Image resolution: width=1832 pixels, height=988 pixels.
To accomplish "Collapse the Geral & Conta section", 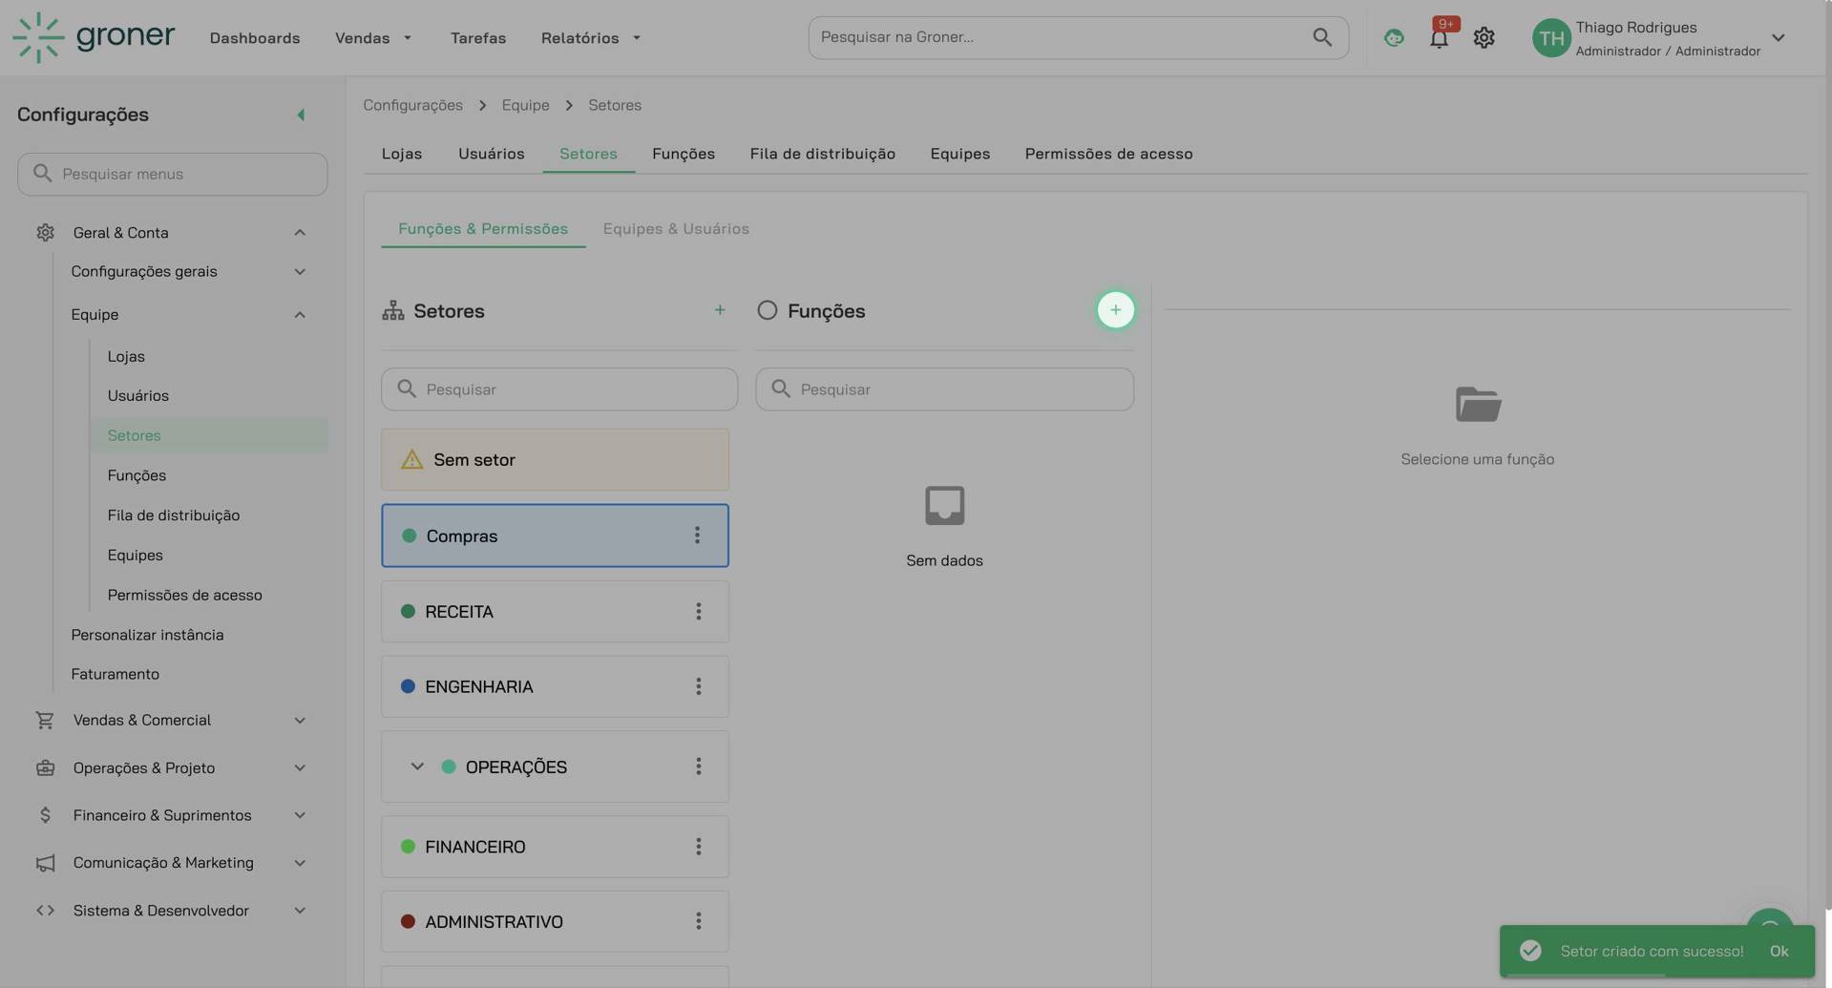I will click(x=299, y=232).
